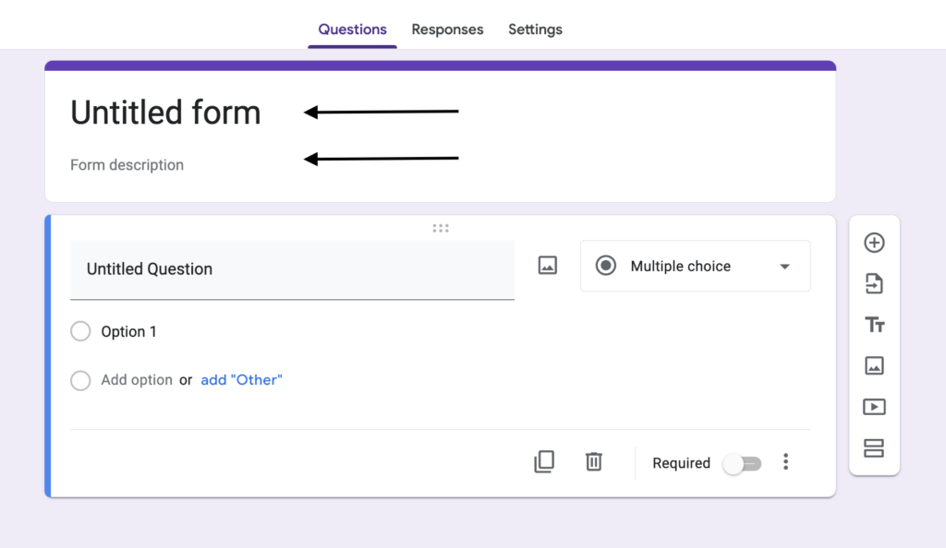The height and width of the screenshot is (548, 946).
Task: Add a new section using the section icon
Action: pyautogui.click(x=874, y=448)
